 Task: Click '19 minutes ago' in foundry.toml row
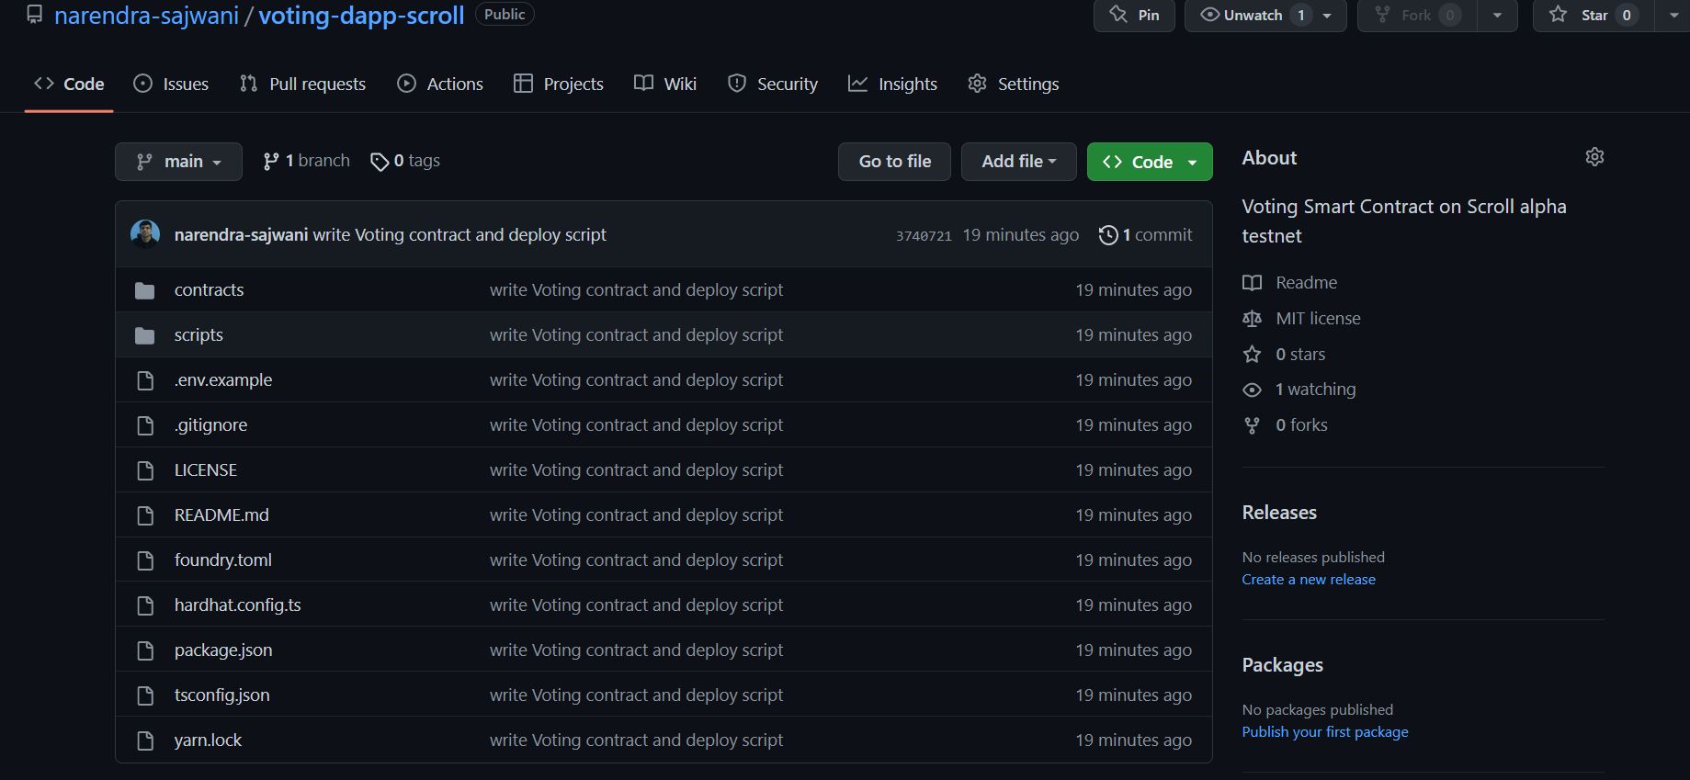[x=1133, y=560]
